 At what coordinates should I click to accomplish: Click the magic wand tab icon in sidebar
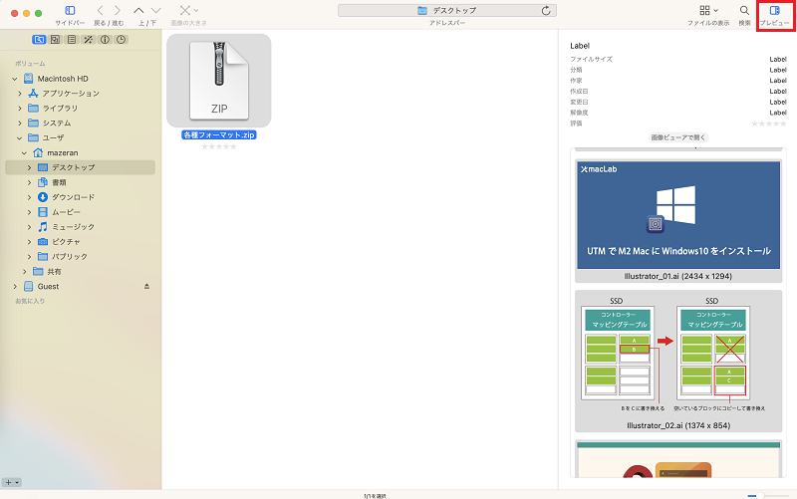point(88,40)
